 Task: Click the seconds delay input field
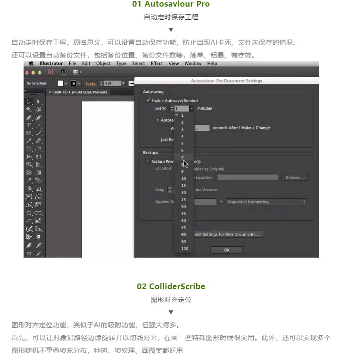pyautogui.click(x=202, y=128)
